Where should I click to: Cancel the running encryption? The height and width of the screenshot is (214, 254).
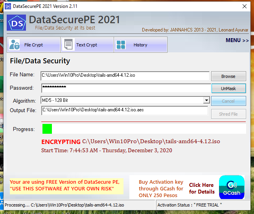tap(228, 101)
